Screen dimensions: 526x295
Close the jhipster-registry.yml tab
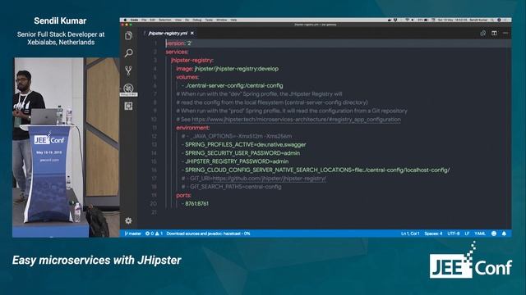pyautogui.click(x=191, y=34)
